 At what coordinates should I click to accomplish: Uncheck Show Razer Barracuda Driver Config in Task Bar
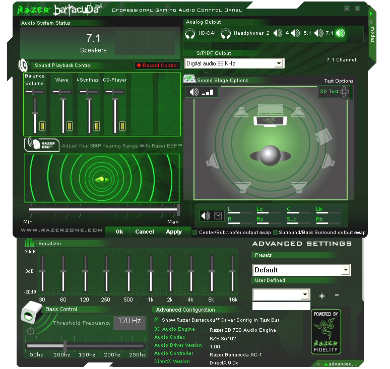156,320
